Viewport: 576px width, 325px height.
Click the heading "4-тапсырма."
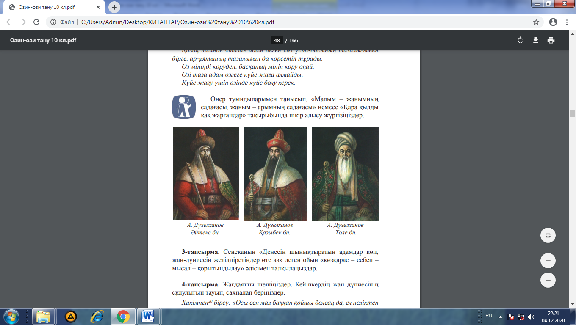(x=200, y=285)
